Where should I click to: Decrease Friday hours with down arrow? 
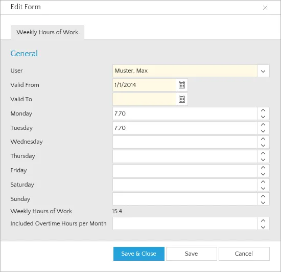pos(263,174)
